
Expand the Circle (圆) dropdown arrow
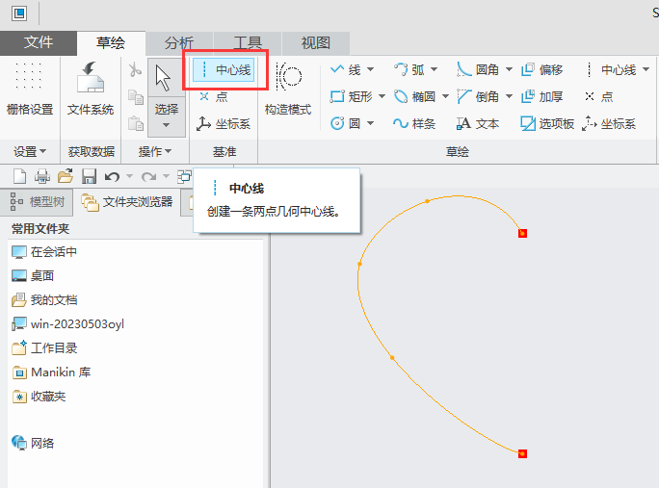point(371,123)
